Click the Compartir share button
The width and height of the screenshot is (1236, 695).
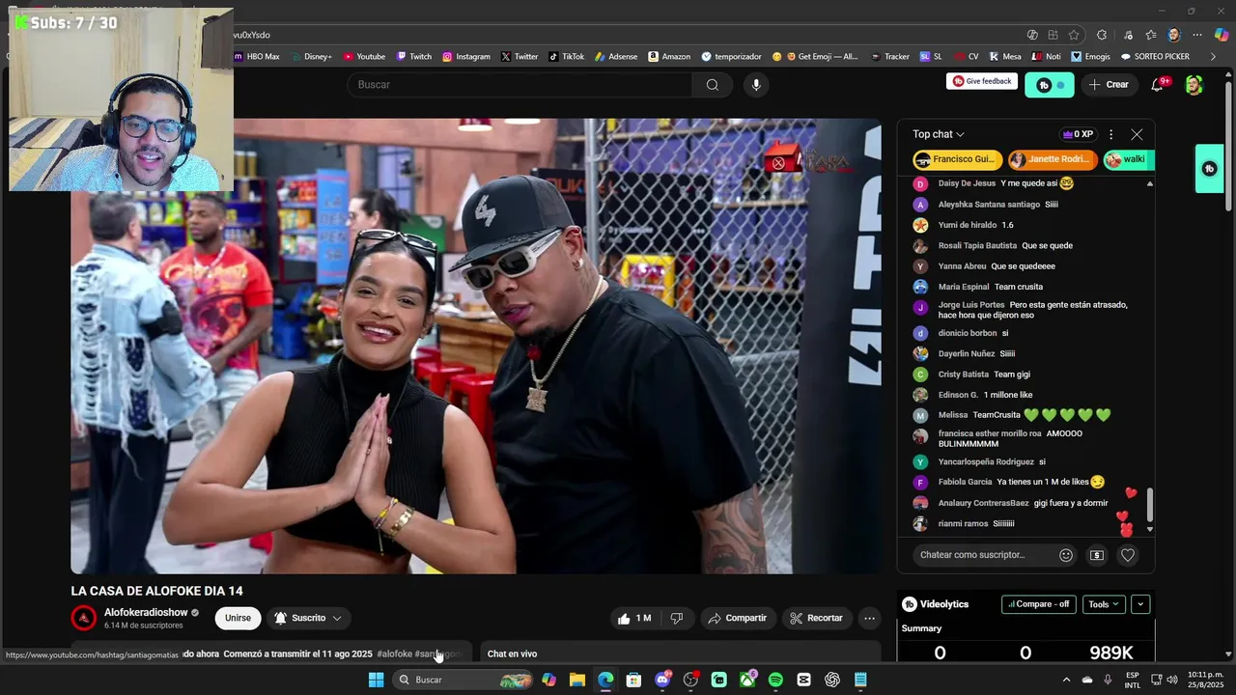point(738,618)
